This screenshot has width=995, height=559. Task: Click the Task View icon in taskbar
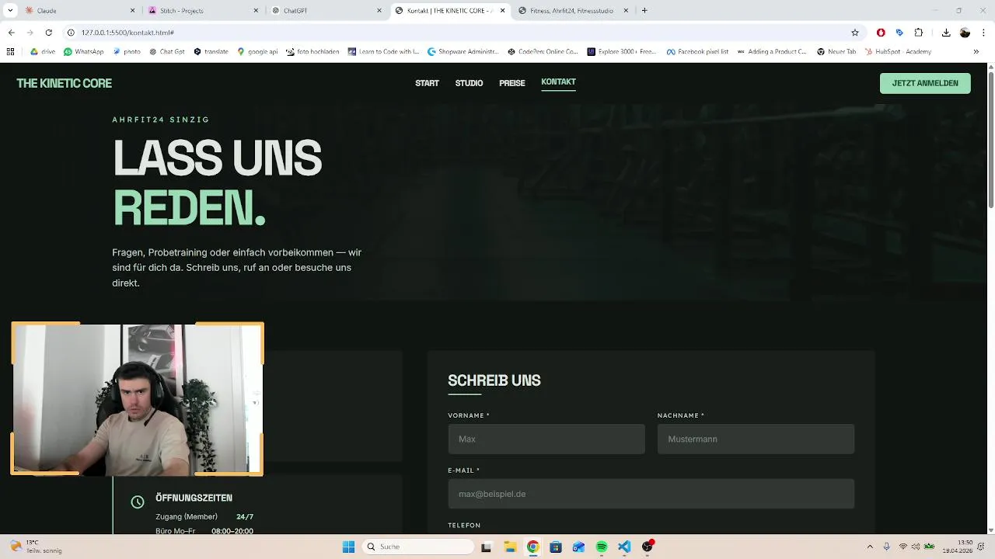point(487,547)
